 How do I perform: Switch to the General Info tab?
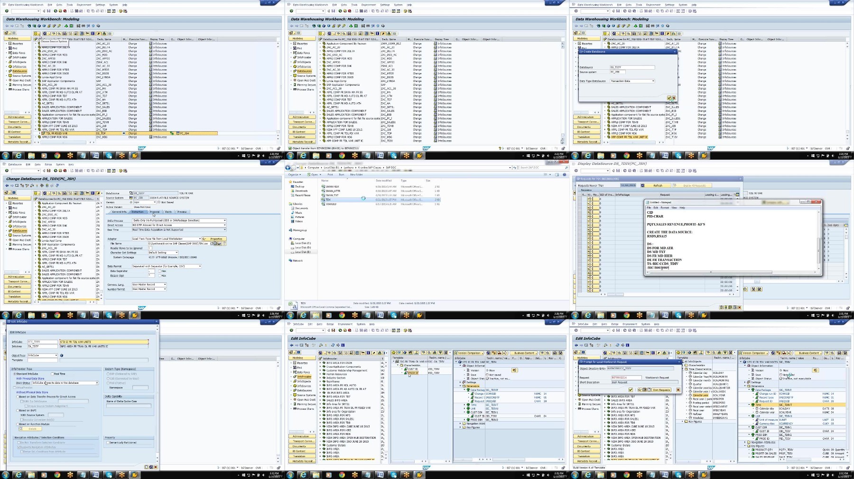click(120, 212)
